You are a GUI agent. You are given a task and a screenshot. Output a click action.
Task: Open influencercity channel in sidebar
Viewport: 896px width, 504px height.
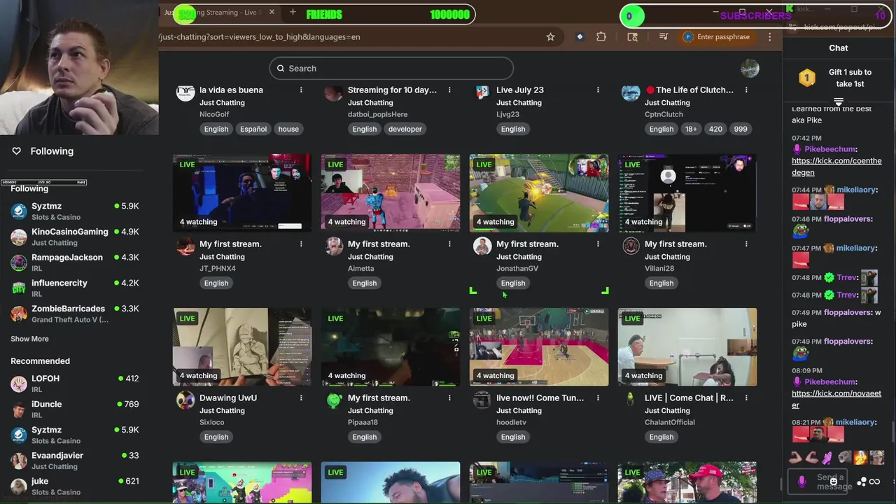click(75, 288)
